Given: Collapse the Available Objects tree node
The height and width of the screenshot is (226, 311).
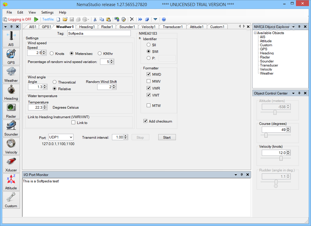Looking at the screenshot, I should click(255, 33).
